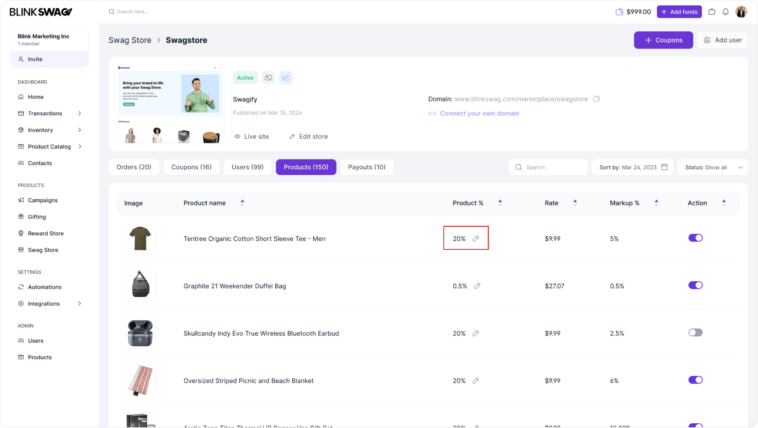
Task: Open the store domain URL www.blinkswag.com/marketplace/swagstore
Action: coord(521,99)
